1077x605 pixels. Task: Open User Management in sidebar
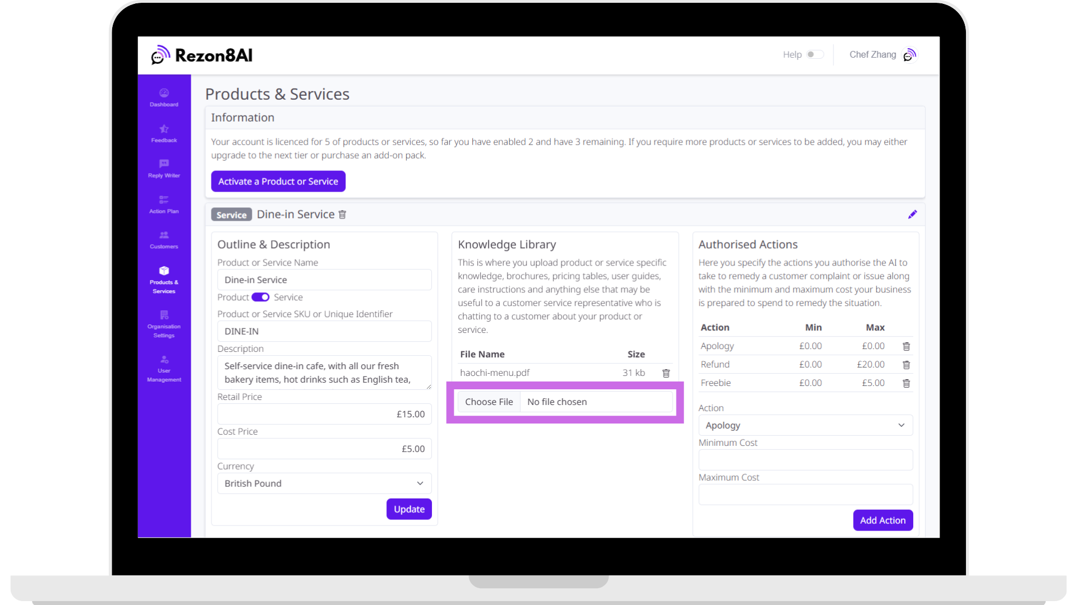[164, 369]
